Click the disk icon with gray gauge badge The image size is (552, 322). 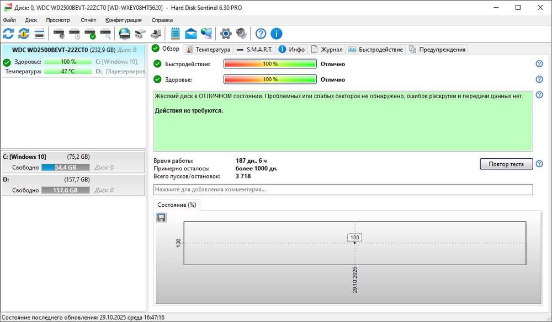point(59,34)
